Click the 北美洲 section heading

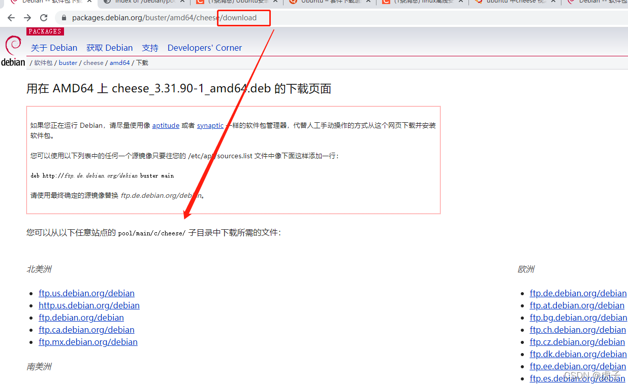coord(39,269)
